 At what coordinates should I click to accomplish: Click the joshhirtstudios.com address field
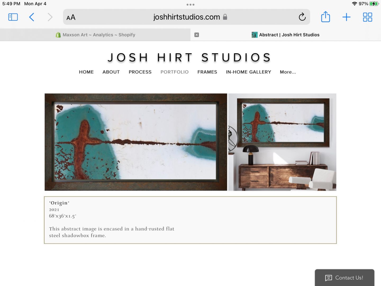coord(187,17)
